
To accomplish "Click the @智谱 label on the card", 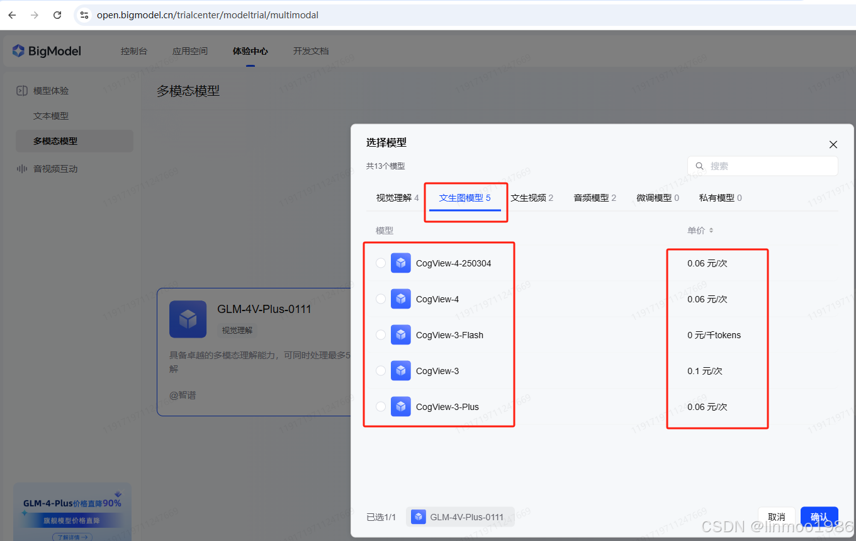I will point(183,395).
